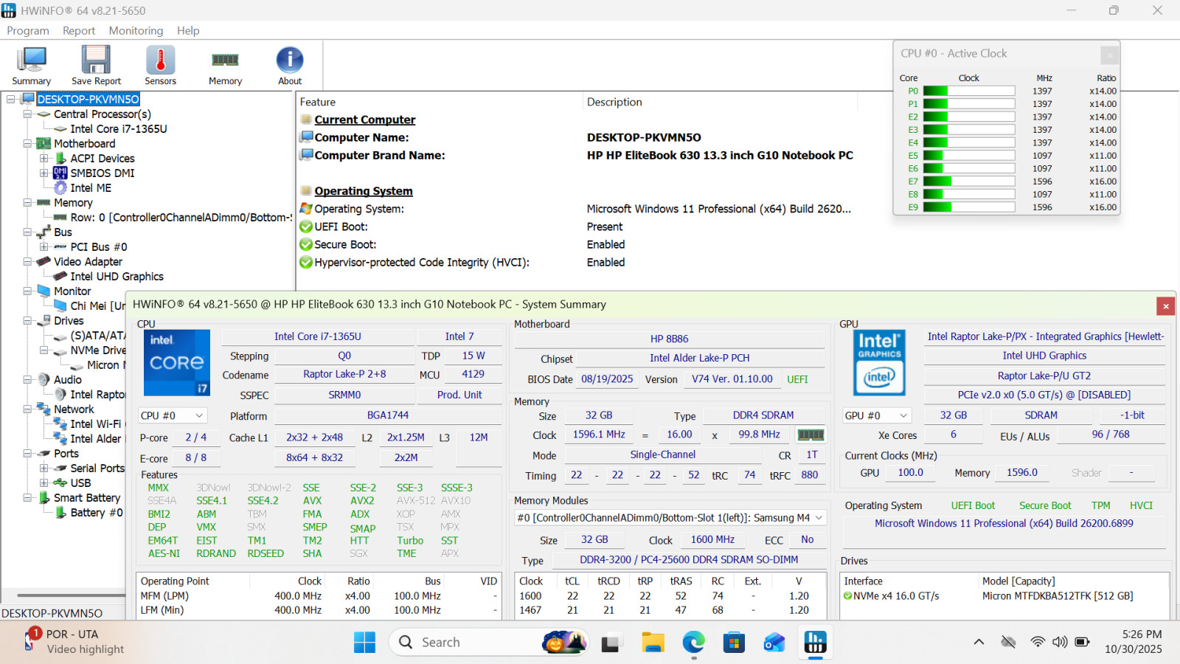Open the GPU #0 selector dropdown

pos(877,415)
